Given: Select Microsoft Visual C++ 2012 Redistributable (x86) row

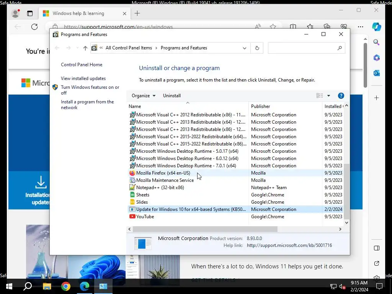Looking at the screenshot, I should click(235, 114).
